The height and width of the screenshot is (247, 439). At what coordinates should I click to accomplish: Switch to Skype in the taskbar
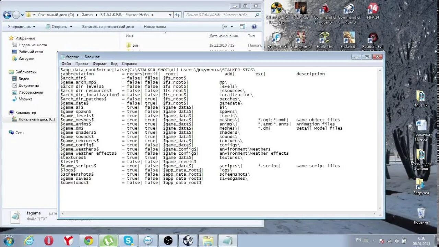(128, 240)
